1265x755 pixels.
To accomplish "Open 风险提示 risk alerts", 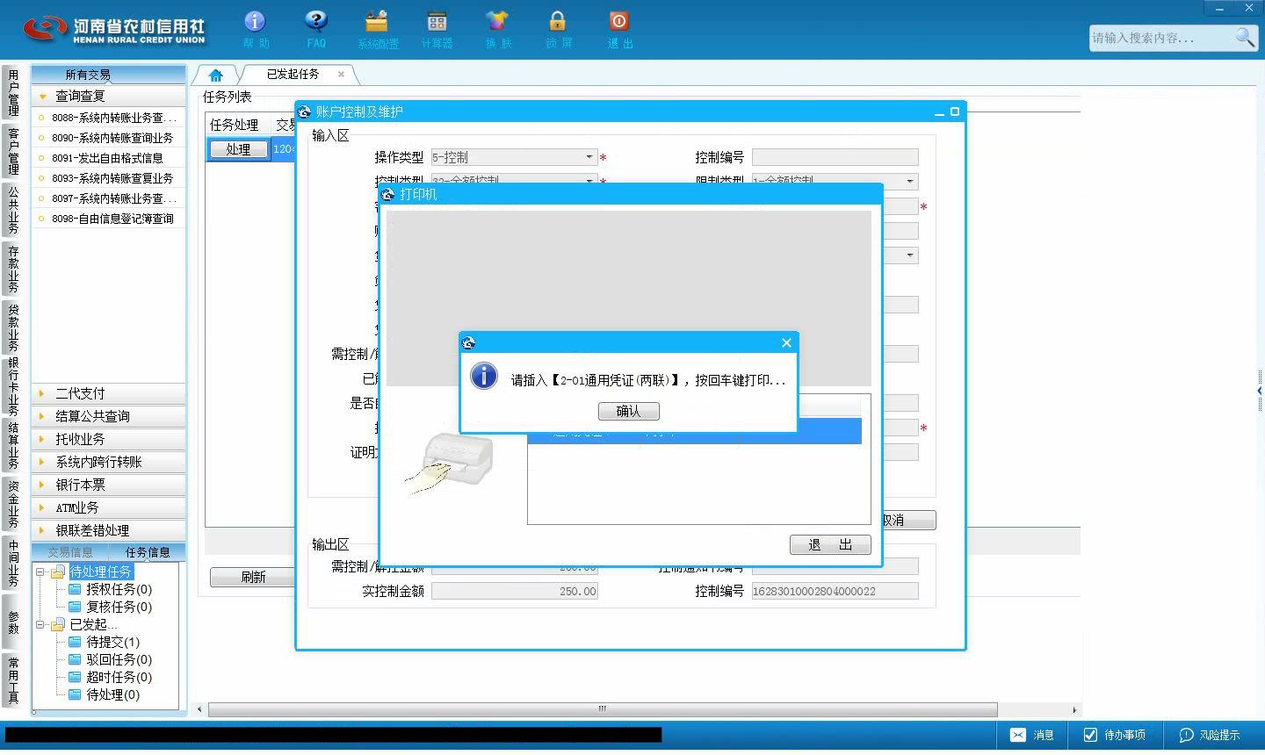I will pyautogui.click(x=1210, y=735).
